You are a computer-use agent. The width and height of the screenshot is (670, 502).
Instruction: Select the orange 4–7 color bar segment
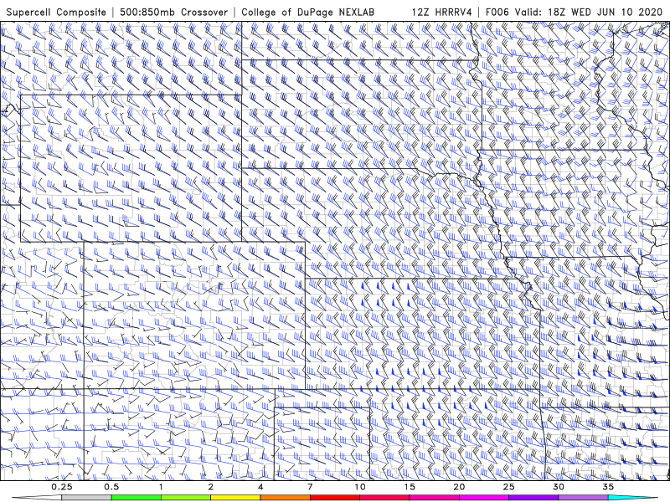pyautogui.click(x=286, y=498)
